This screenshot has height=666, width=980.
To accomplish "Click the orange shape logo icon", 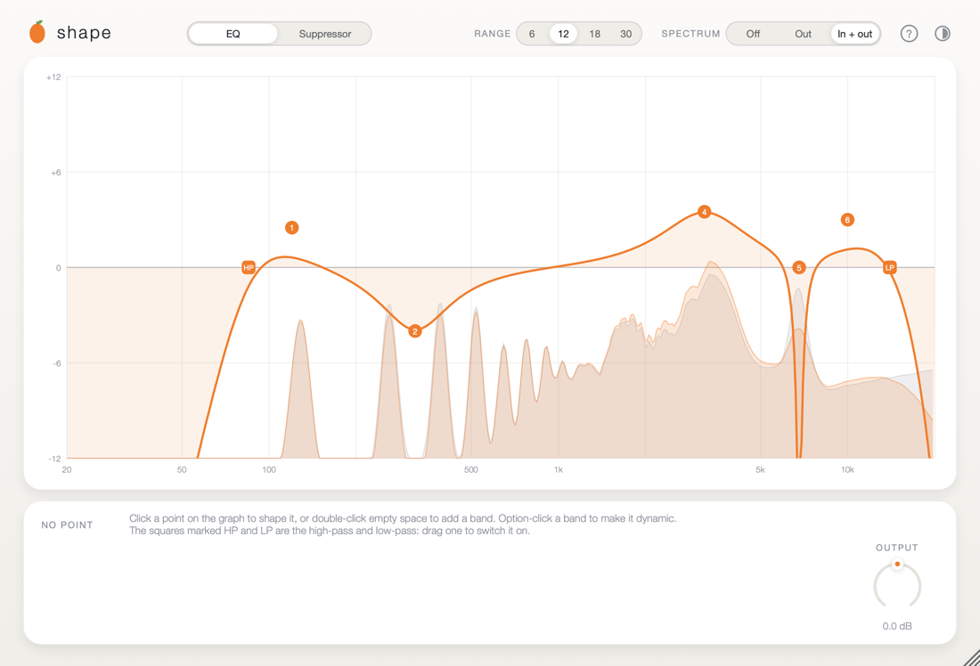I will pyautogui.click(x=37, y=32).
